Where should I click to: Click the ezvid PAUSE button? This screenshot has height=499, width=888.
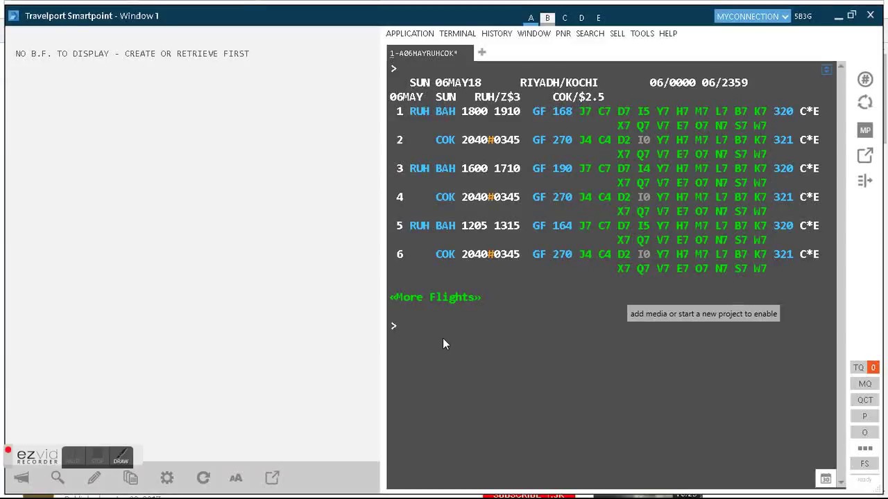(x=74, y=457)
